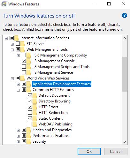Expand the Security node
The height and width of the screenshot is (158, 130).
[19, 142]
